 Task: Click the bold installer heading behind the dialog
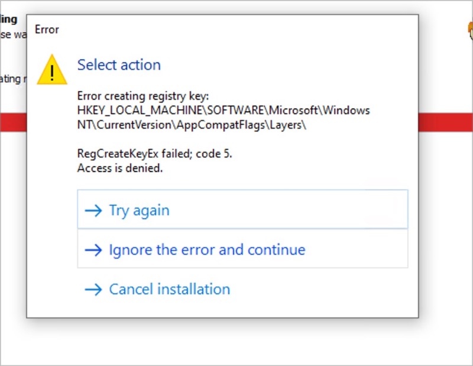pos(9,20)
